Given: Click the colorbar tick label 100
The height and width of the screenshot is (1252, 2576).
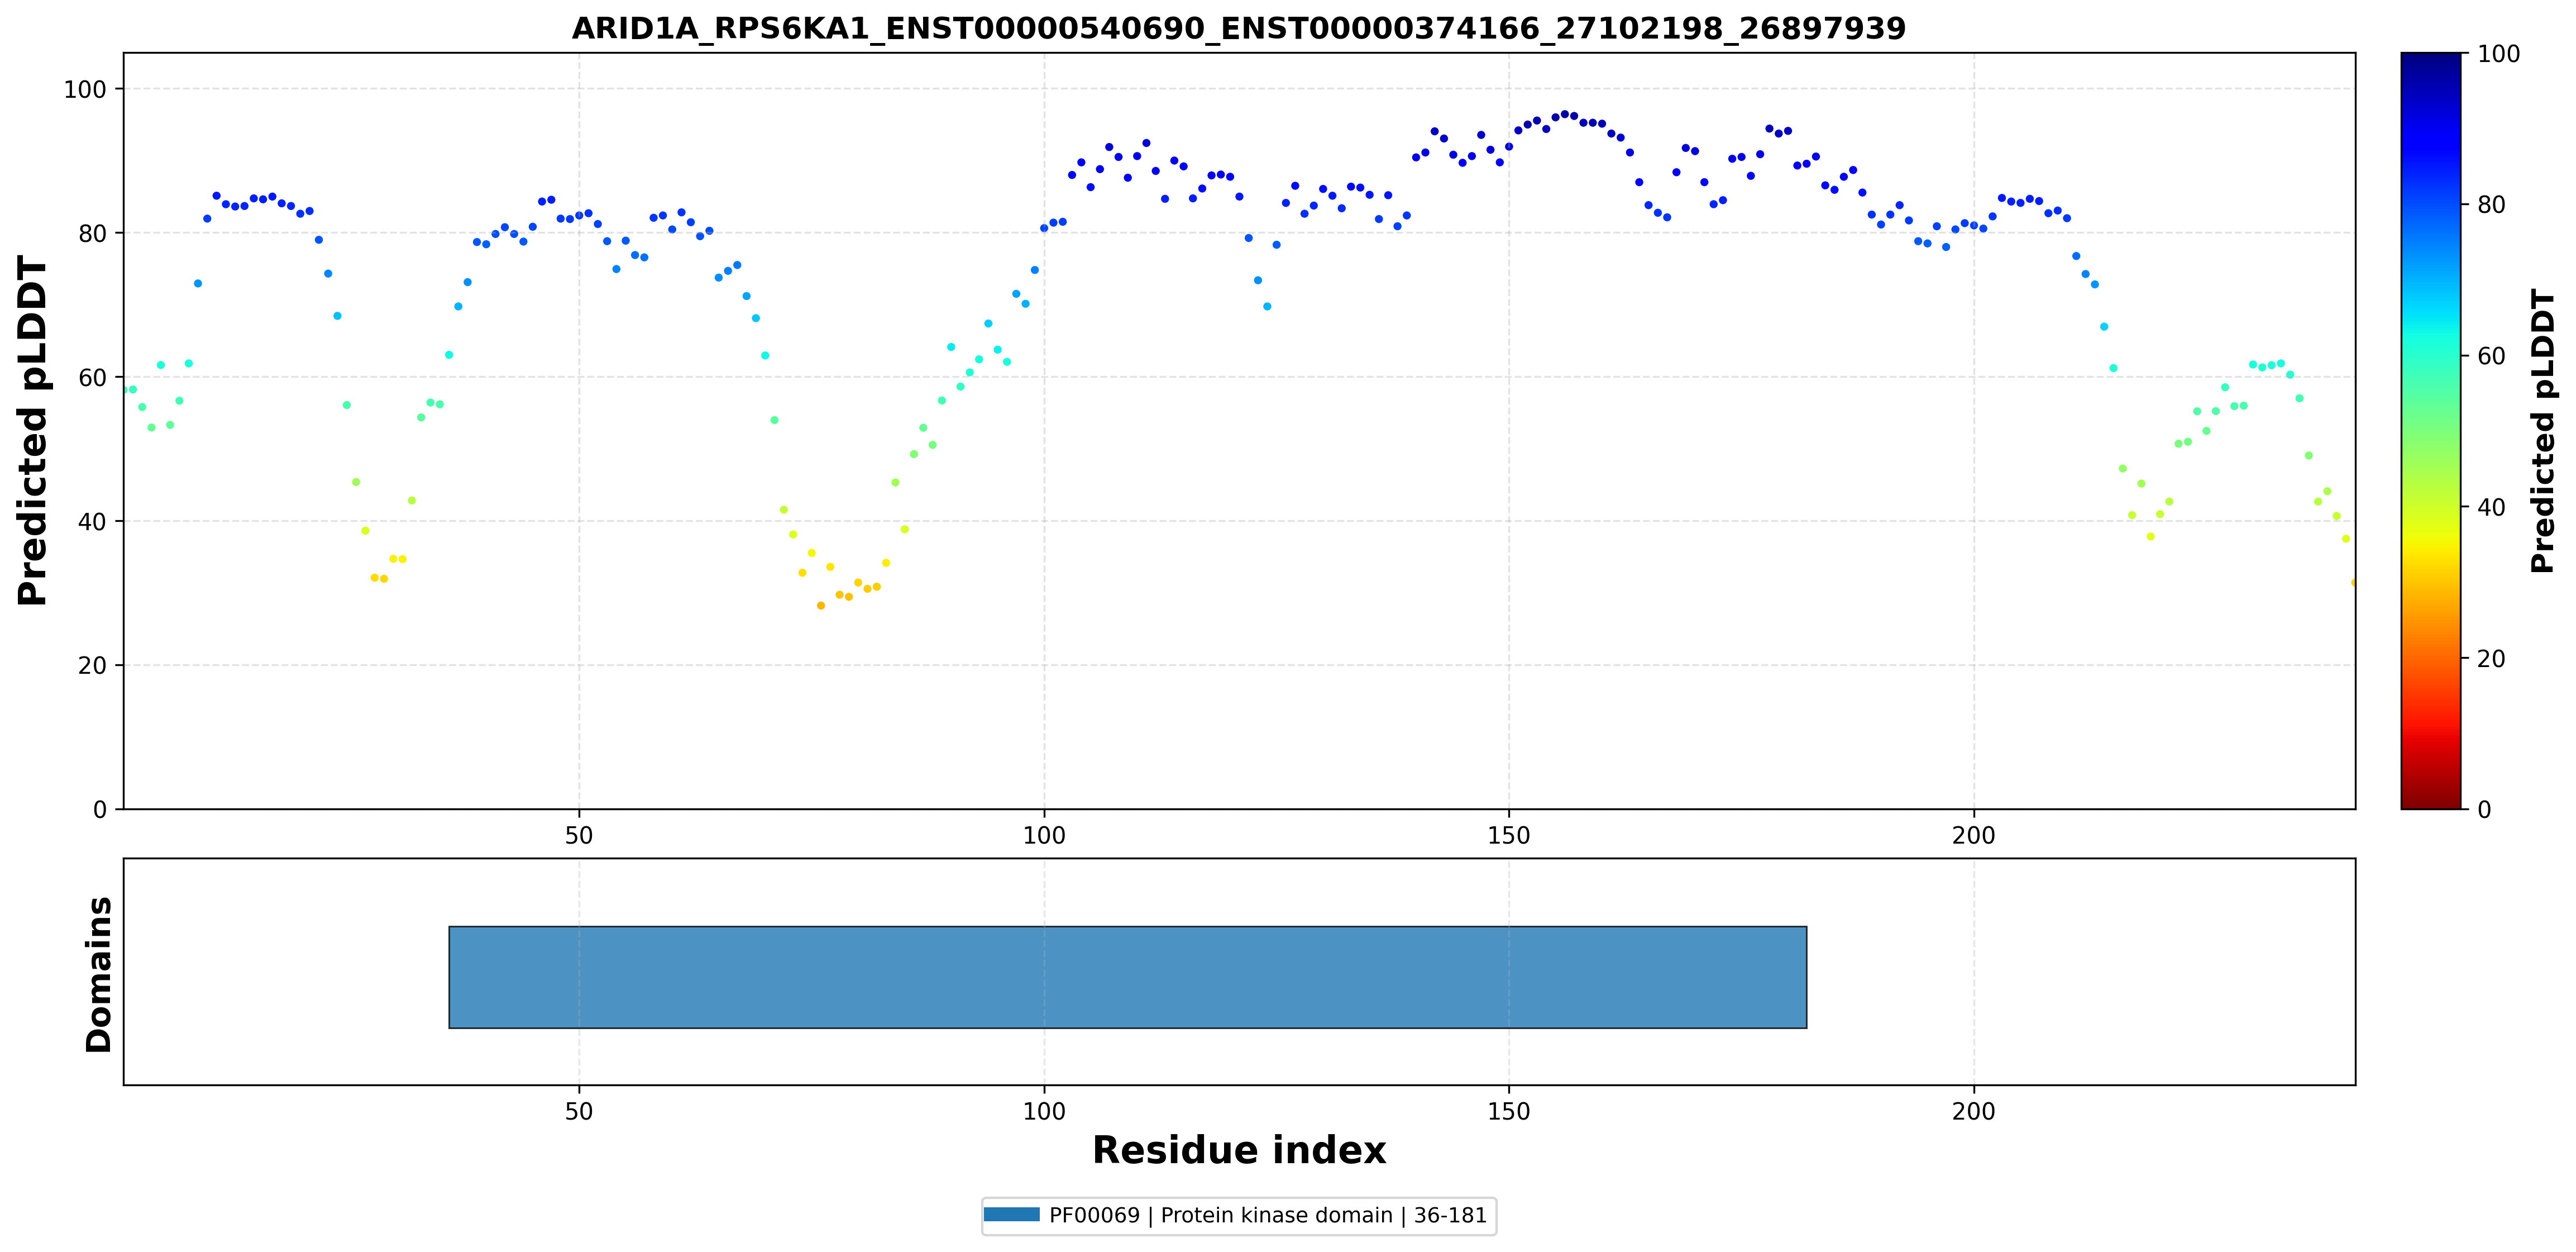Looking at the screenshot, I should click(2498, 54).
